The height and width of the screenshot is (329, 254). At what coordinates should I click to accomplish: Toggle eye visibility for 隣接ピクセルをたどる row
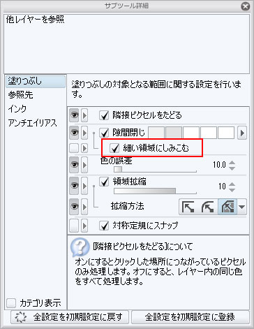(74, 115)
